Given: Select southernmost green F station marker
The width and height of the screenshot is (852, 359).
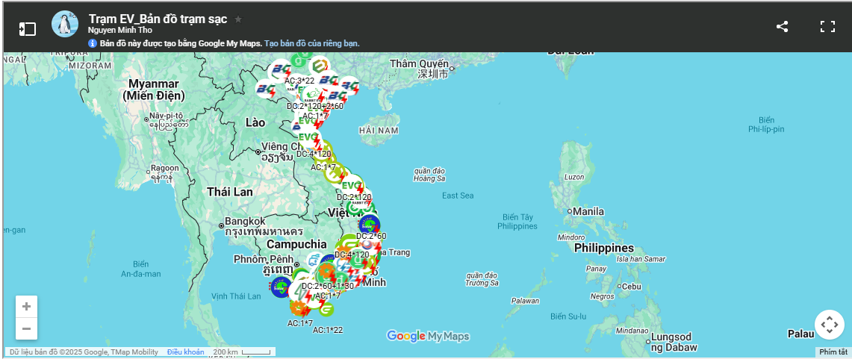Looking at the screenshot, I should coord(326,310).
